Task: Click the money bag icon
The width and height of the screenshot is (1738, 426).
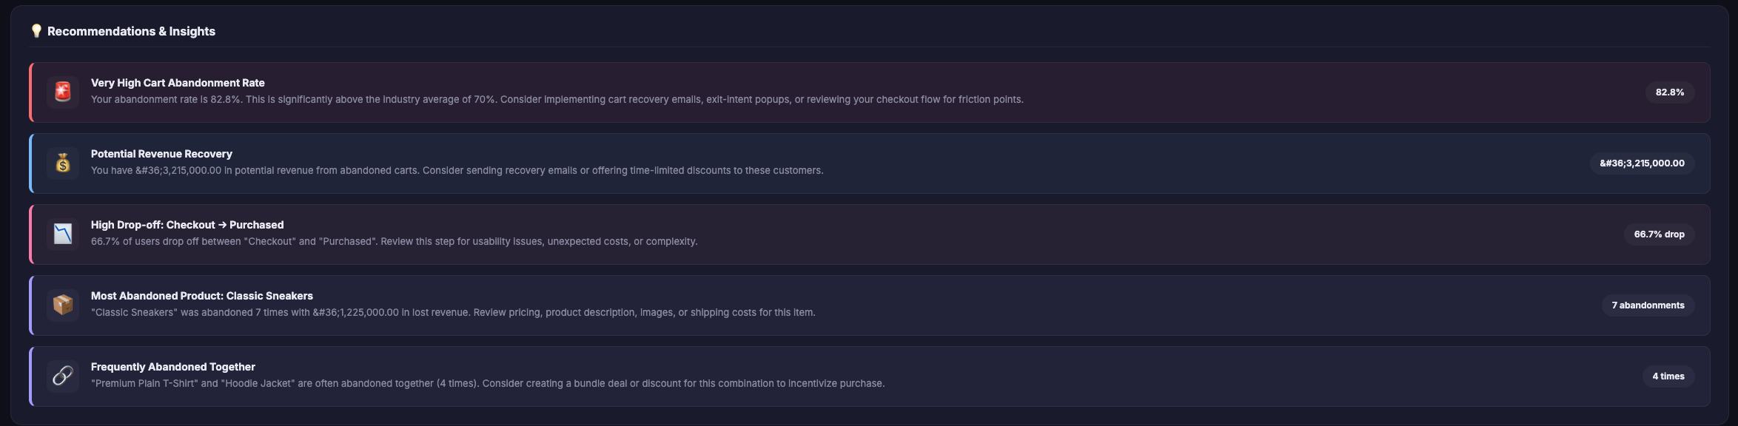Action: [63, 163]
